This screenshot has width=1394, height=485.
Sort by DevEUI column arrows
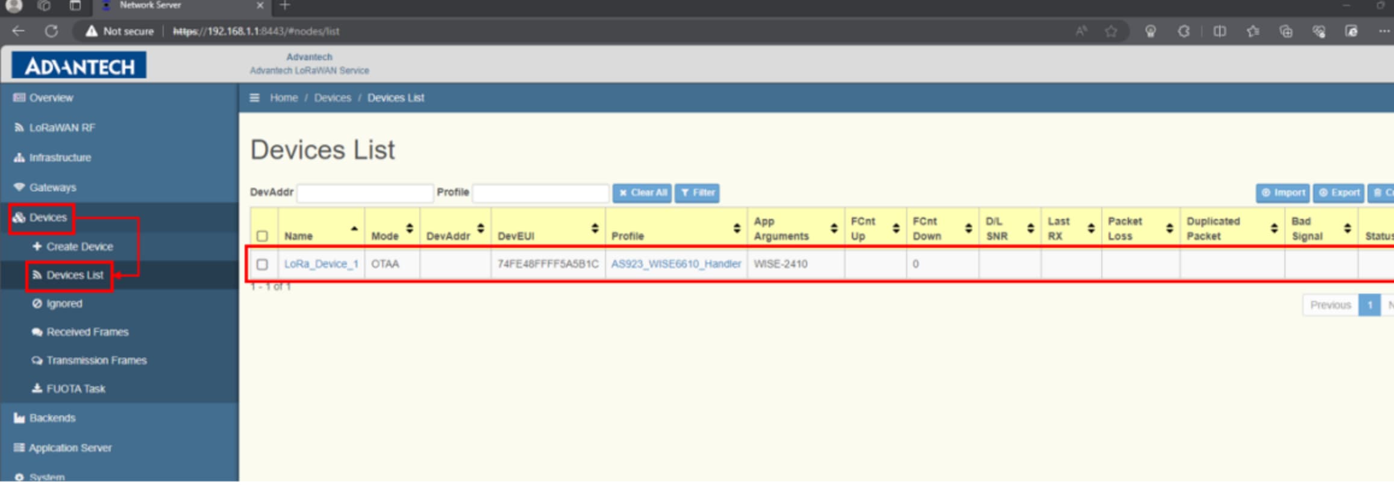tap(595, 229)
